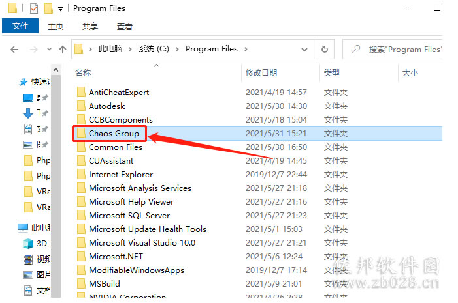Screen dimensions: 458x303
Task: Sort by the 修改日期 column header
Action: 261,72
